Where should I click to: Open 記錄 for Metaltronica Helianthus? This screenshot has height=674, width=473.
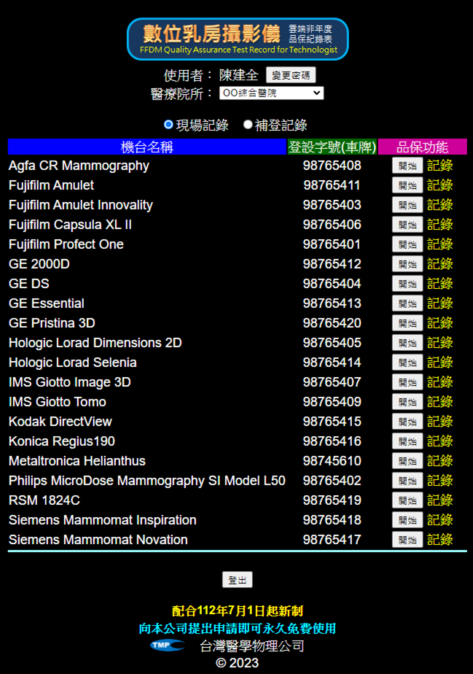[x=439, y=461]
